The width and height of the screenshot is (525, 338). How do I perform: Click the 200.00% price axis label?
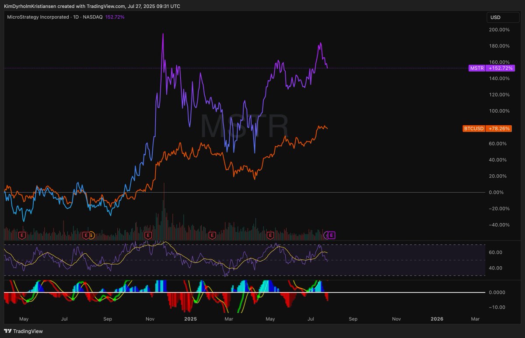click(x=499, y=30)
